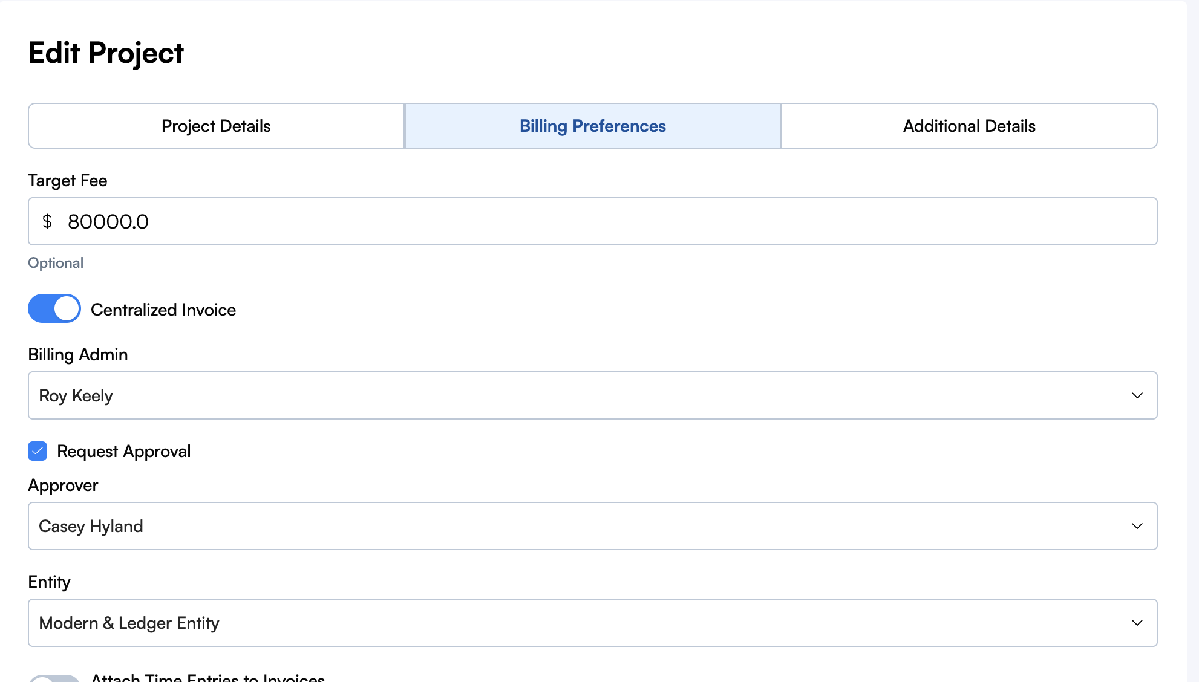Switch to Billing Preferences tab

592,126
